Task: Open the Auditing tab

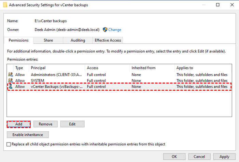Action: (x=78, y=40)
